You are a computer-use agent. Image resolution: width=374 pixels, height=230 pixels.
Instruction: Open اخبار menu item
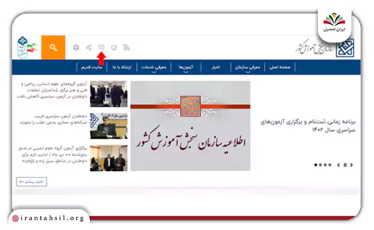coord(216,67)
